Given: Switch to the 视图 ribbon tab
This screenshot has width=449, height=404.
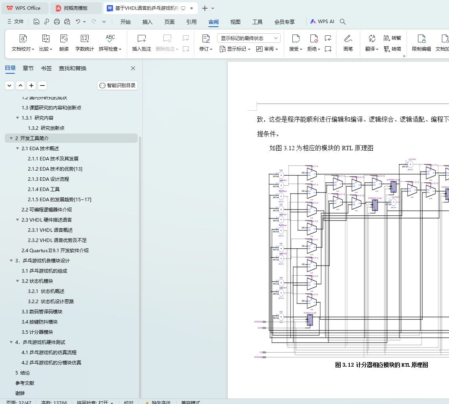Looking at the screenshot, I should click(235, 22).
